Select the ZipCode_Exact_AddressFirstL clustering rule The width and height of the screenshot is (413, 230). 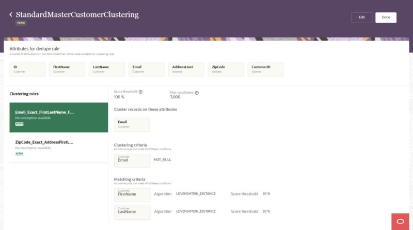point(58,147)
